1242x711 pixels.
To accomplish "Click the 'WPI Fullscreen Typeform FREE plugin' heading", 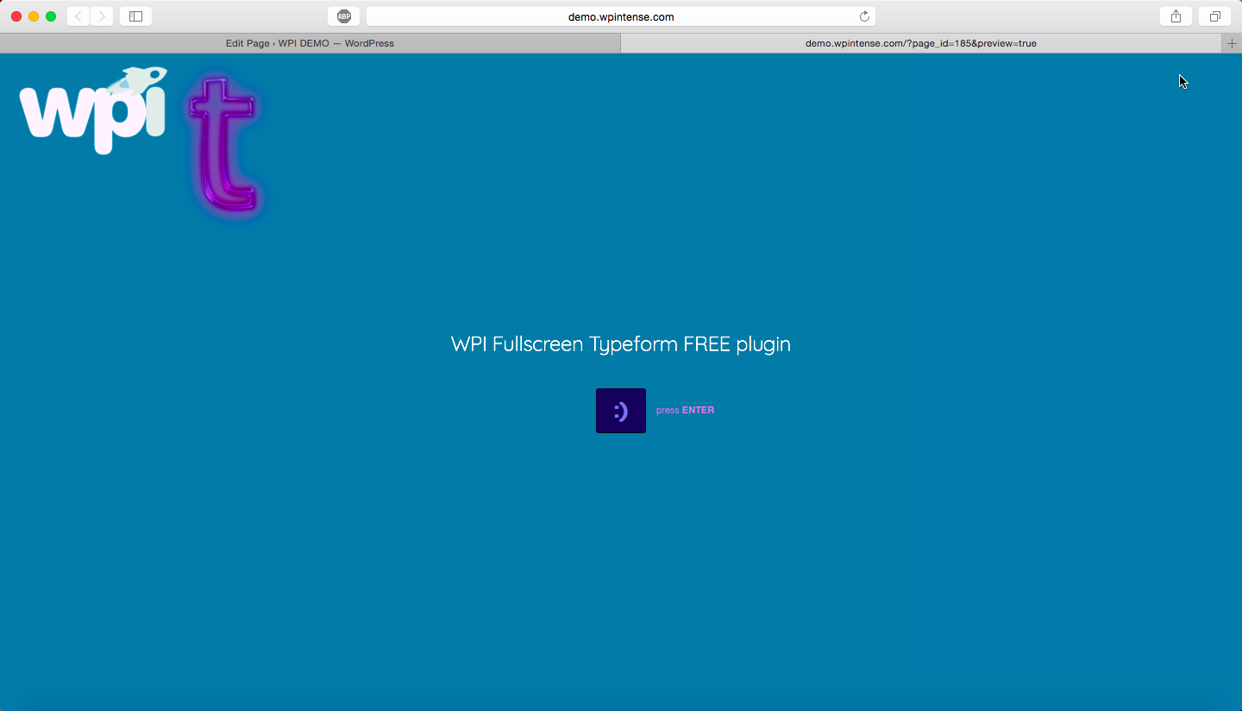I will coord(621,344).
